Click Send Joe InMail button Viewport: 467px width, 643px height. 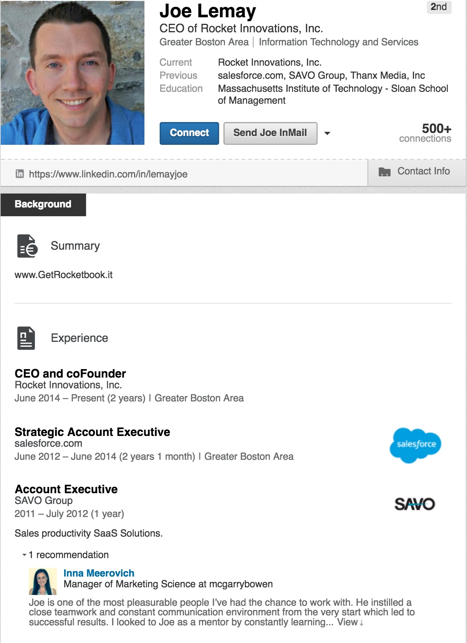coord(270,133)
